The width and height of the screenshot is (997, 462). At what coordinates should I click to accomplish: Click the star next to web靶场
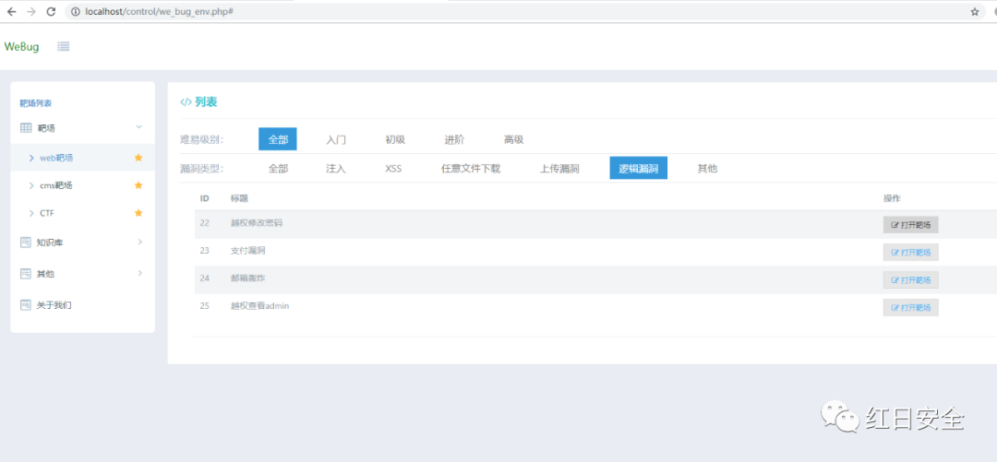(138, 158)
